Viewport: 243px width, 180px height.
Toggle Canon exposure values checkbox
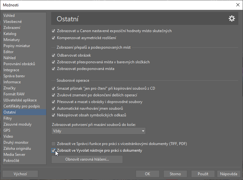click(x=54, y=31)
